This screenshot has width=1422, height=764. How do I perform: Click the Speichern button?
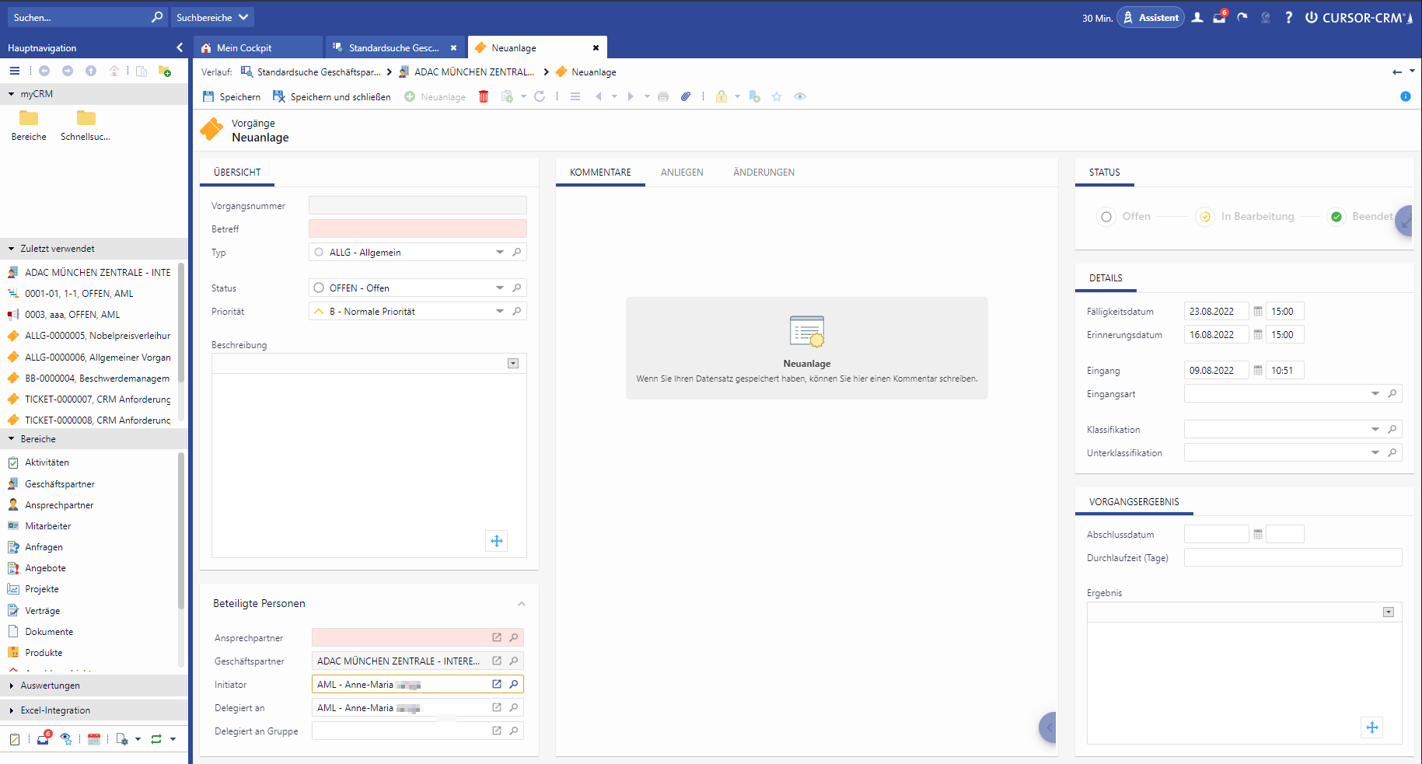[232, 96]
